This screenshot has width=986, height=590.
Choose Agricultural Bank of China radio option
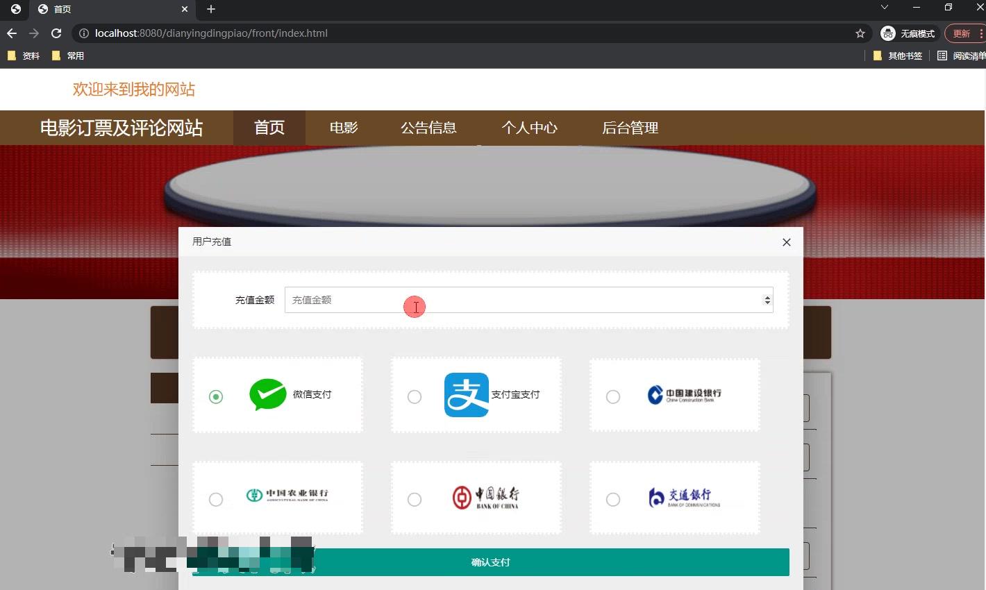tap(216, 499)
